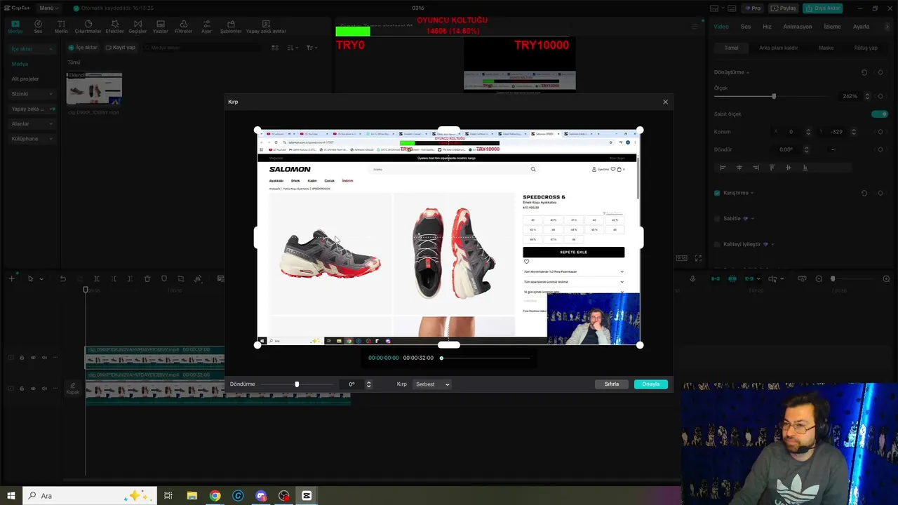Expand the Kütüphane sidebar section
898x505 pixels.
click(31, 139)
